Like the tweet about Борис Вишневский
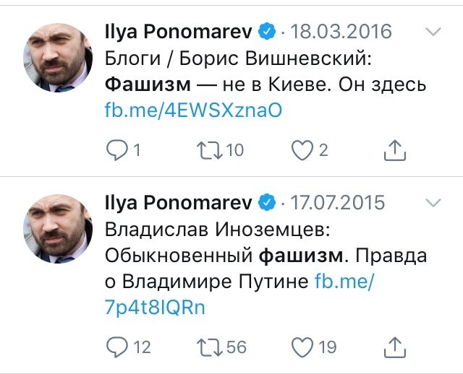 click(302, 150)
